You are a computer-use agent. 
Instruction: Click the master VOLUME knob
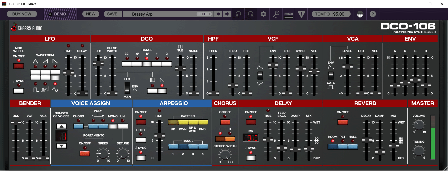point(419,125)
